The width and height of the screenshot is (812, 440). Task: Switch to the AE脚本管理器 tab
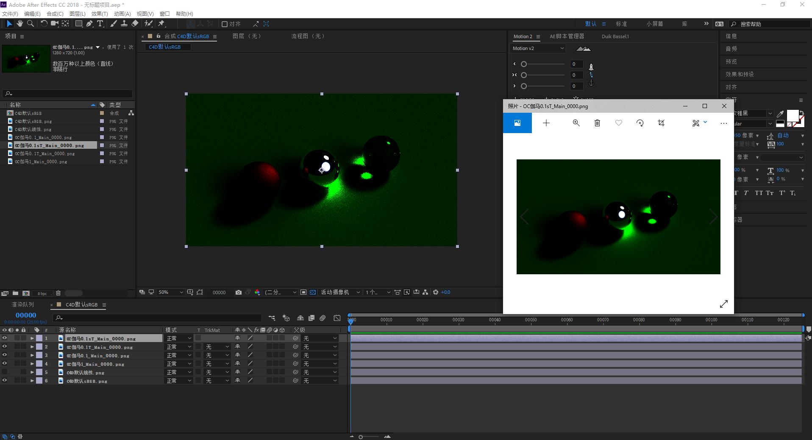[x=567, y=36]
